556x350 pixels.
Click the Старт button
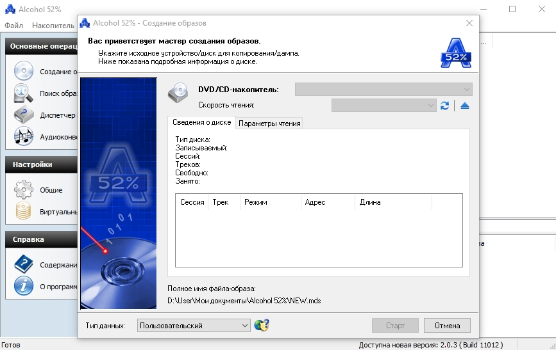[395, 326]
